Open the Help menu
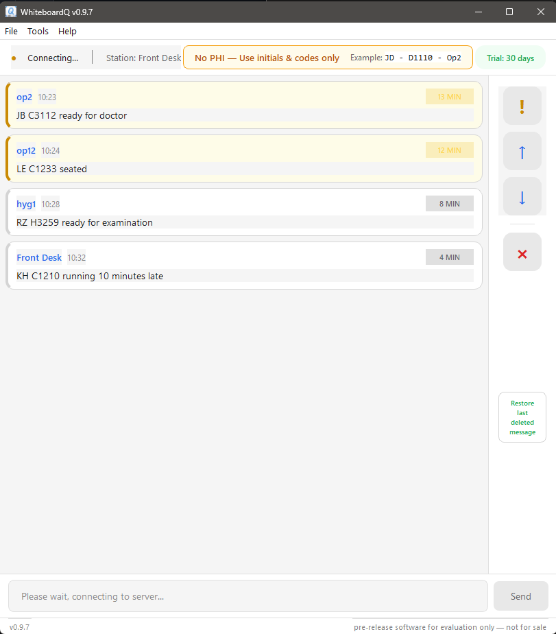The image size is (556, 634). coord(67,31)
